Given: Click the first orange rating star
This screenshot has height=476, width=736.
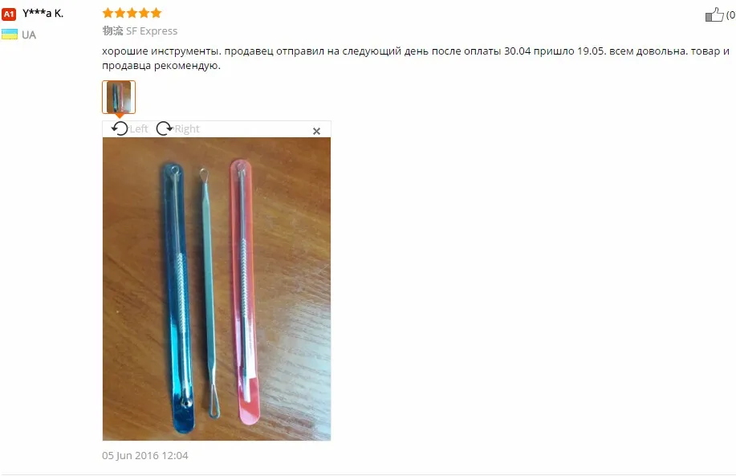Looking at the screenshot, I should click(x=108, y=13).
